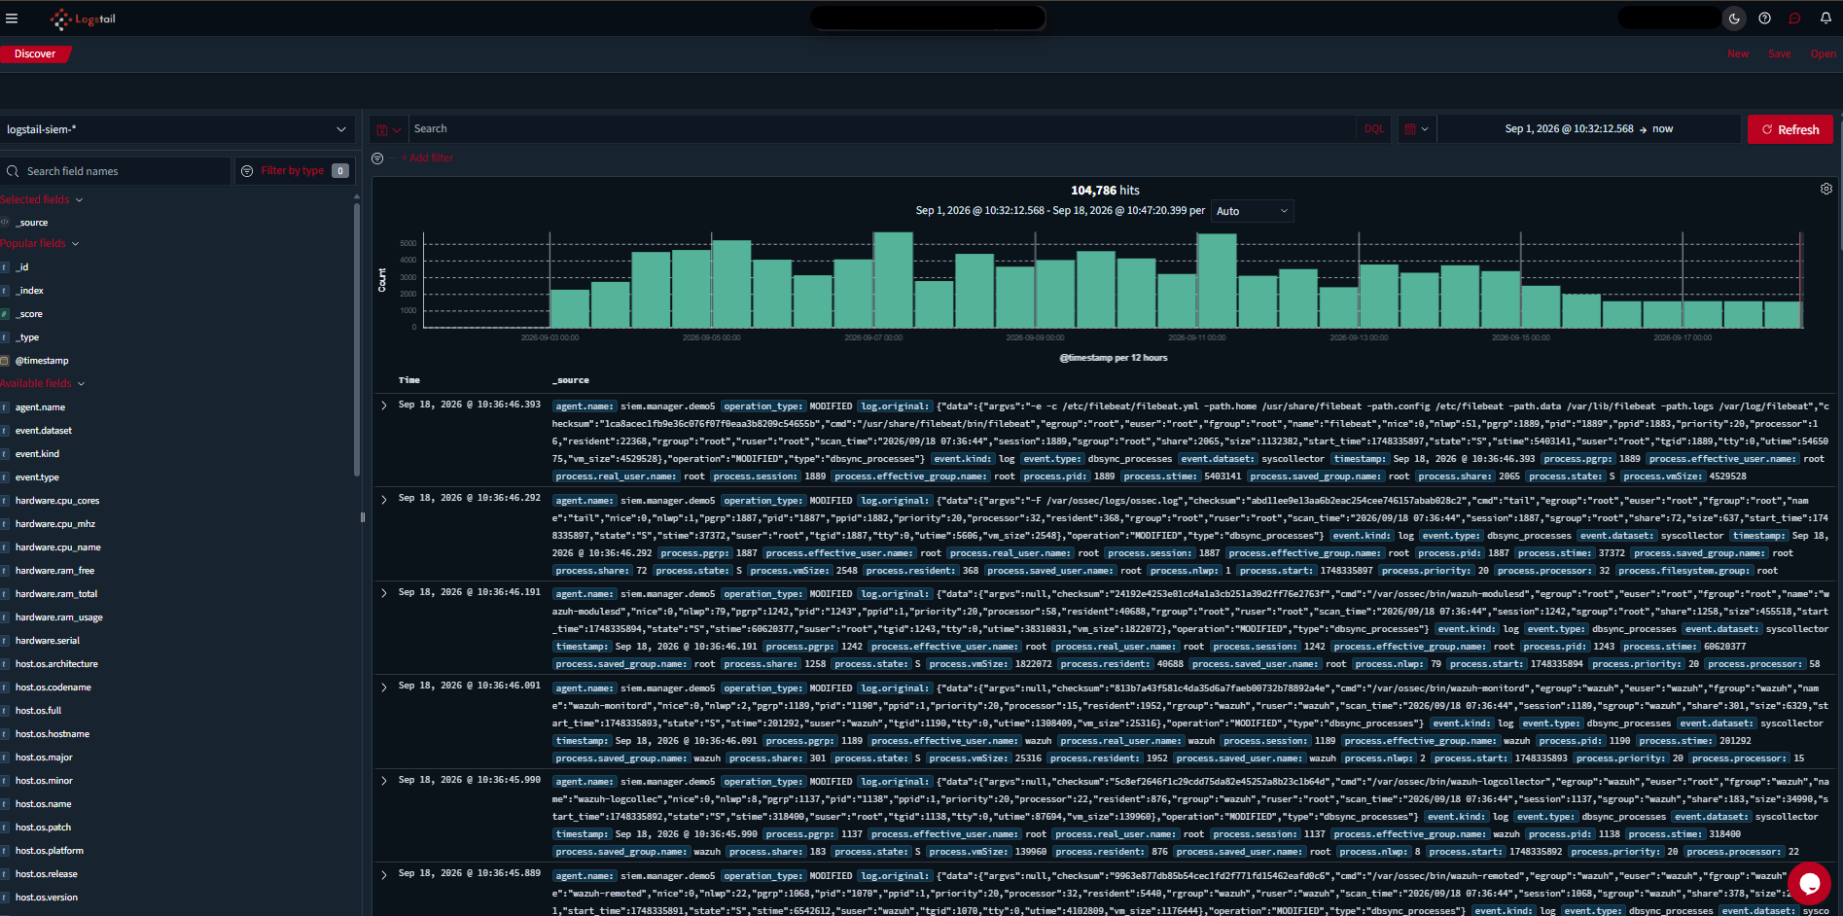Screen dimensions: 1843x916
Task: Open the notifications bell
Action: (1825, 18)
